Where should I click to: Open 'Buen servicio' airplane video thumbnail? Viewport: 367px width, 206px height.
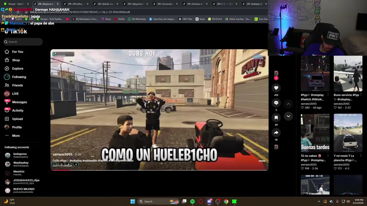pos(348,74)
